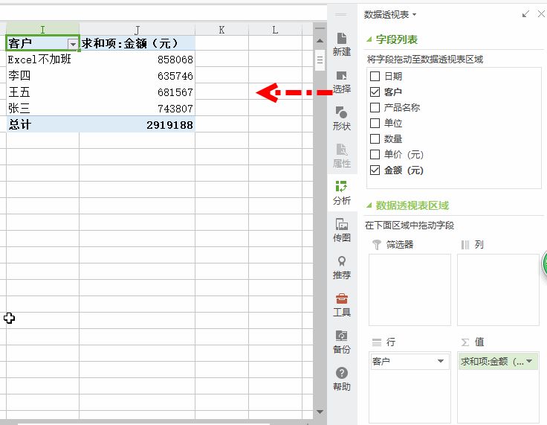Close the 数据透视表 task pane
The width and height of the screenshot is (547, 425).
pyautogui.click(x=540, y=14)
